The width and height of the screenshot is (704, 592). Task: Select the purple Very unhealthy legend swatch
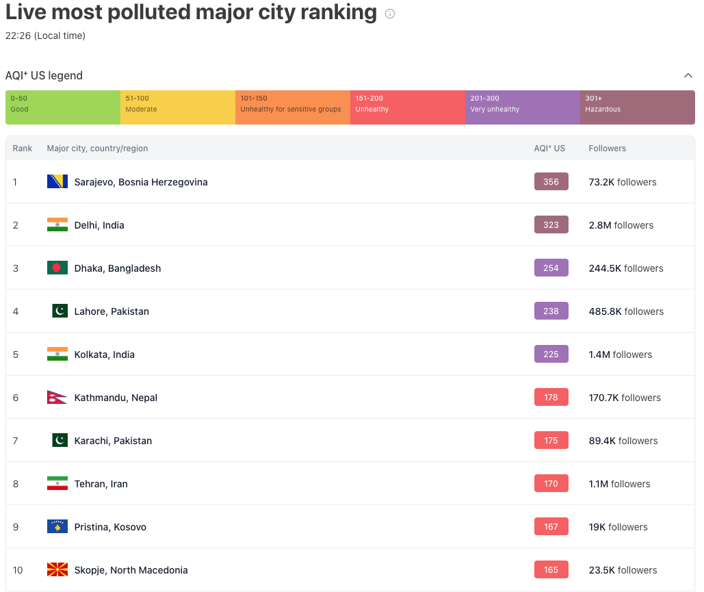click(x=523, y=107)
